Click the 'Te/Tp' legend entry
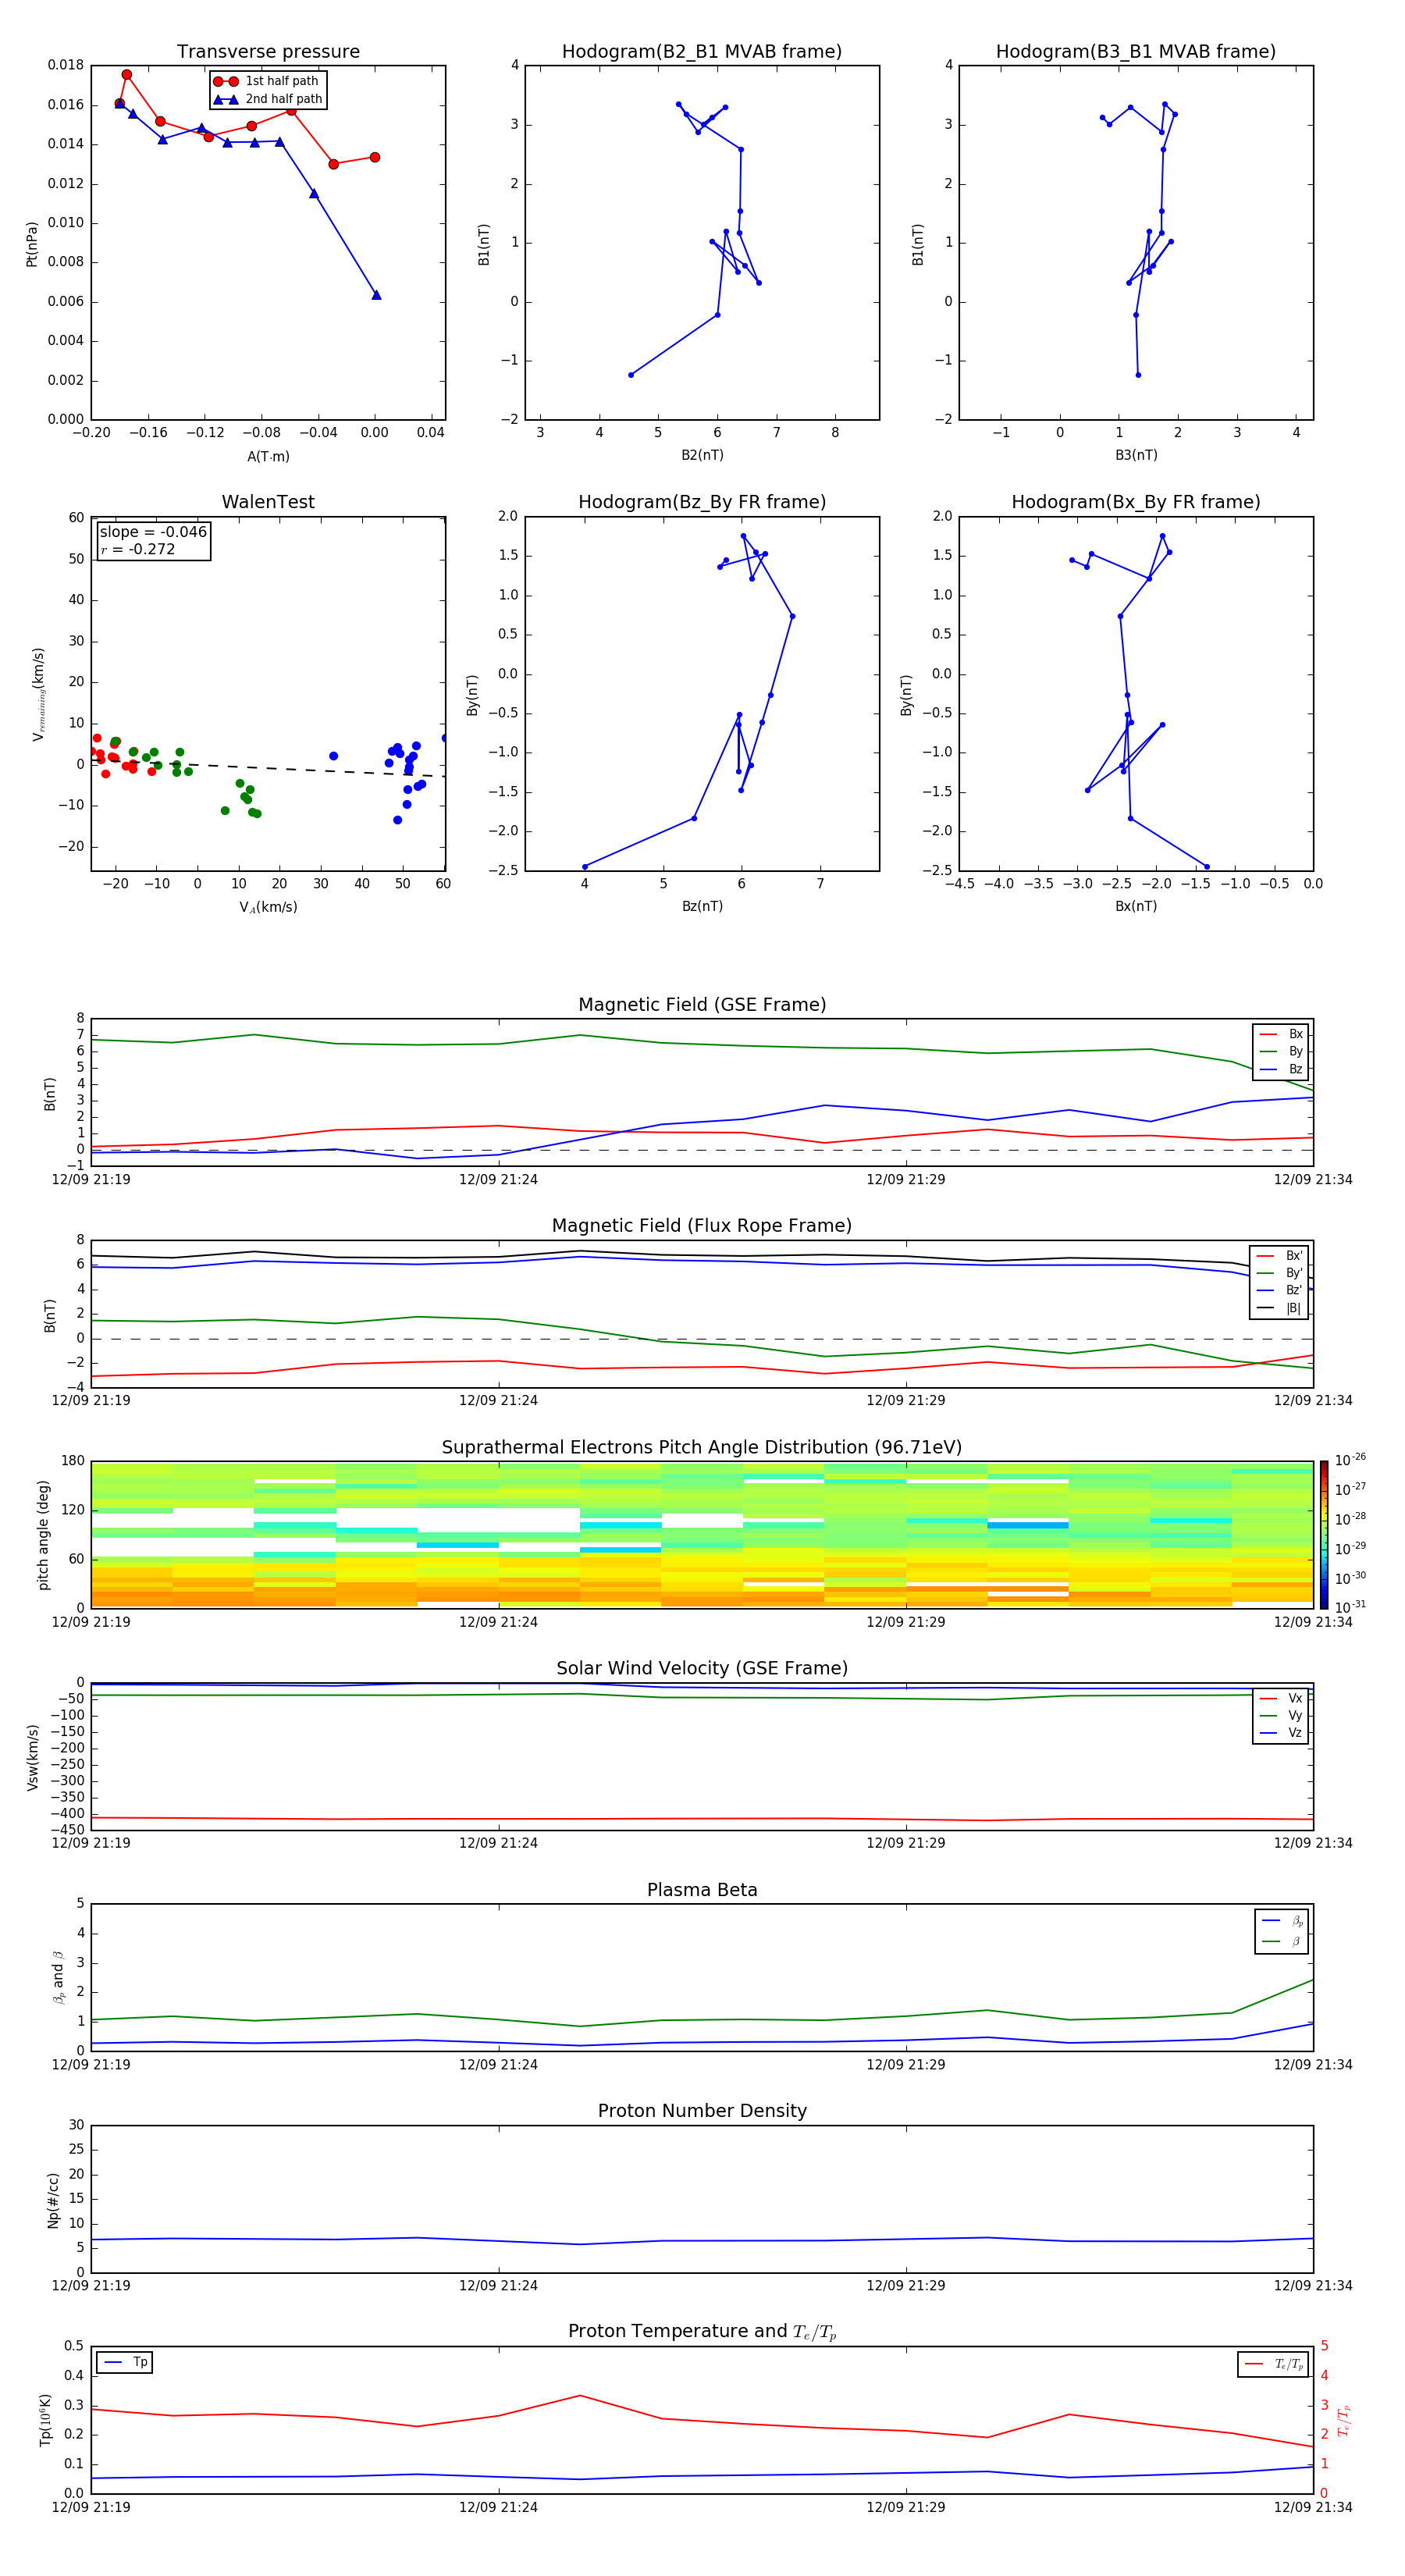The height and width of the screenshot is (2576, 1405). click(x=1273, y=2364)
